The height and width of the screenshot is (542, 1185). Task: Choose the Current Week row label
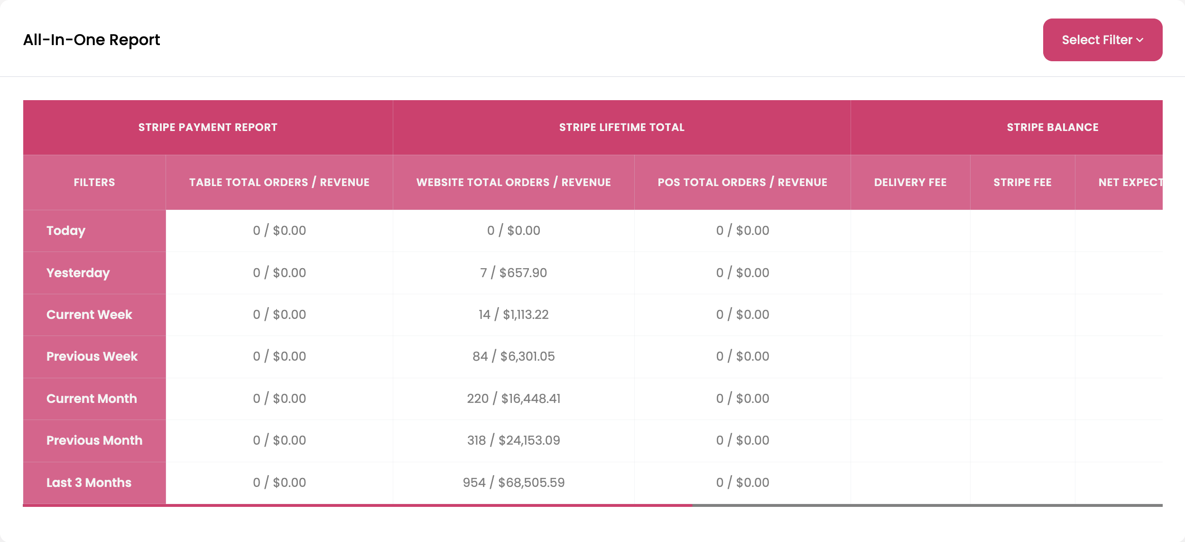click(89, 315)
